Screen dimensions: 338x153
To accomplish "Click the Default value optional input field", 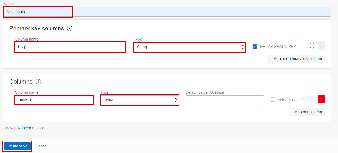I will 225,100.
